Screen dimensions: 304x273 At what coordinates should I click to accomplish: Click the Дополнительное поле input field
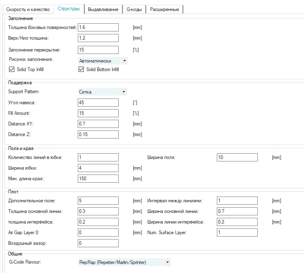[x=98, y=201]
